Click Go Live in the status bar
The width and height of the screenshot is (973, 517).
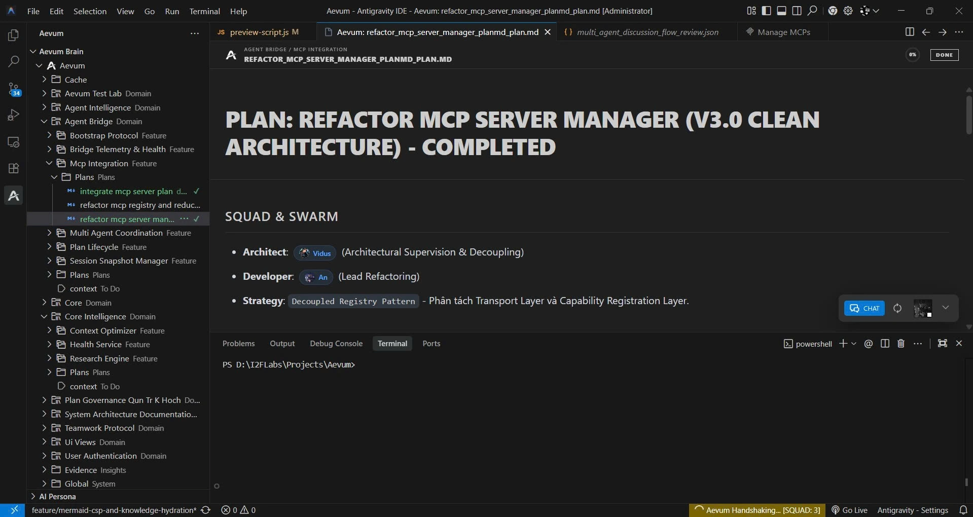849,510
